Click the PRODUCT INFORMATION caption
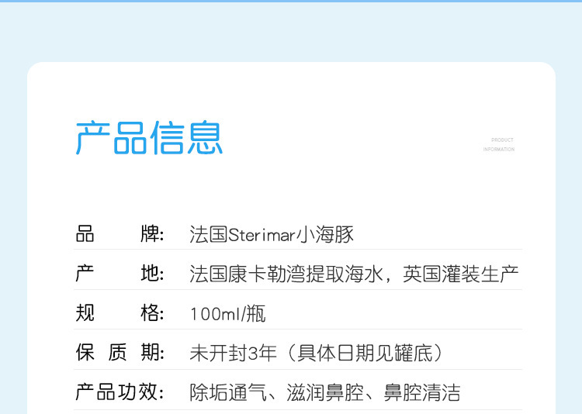Image resolution: width=582 pixels, height=414 pixels. click(x=498, y=145)
